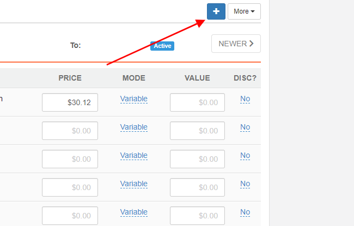Toggle the Disc? No link in the $30.12 row
354x226 pixels.
point(245,99)
